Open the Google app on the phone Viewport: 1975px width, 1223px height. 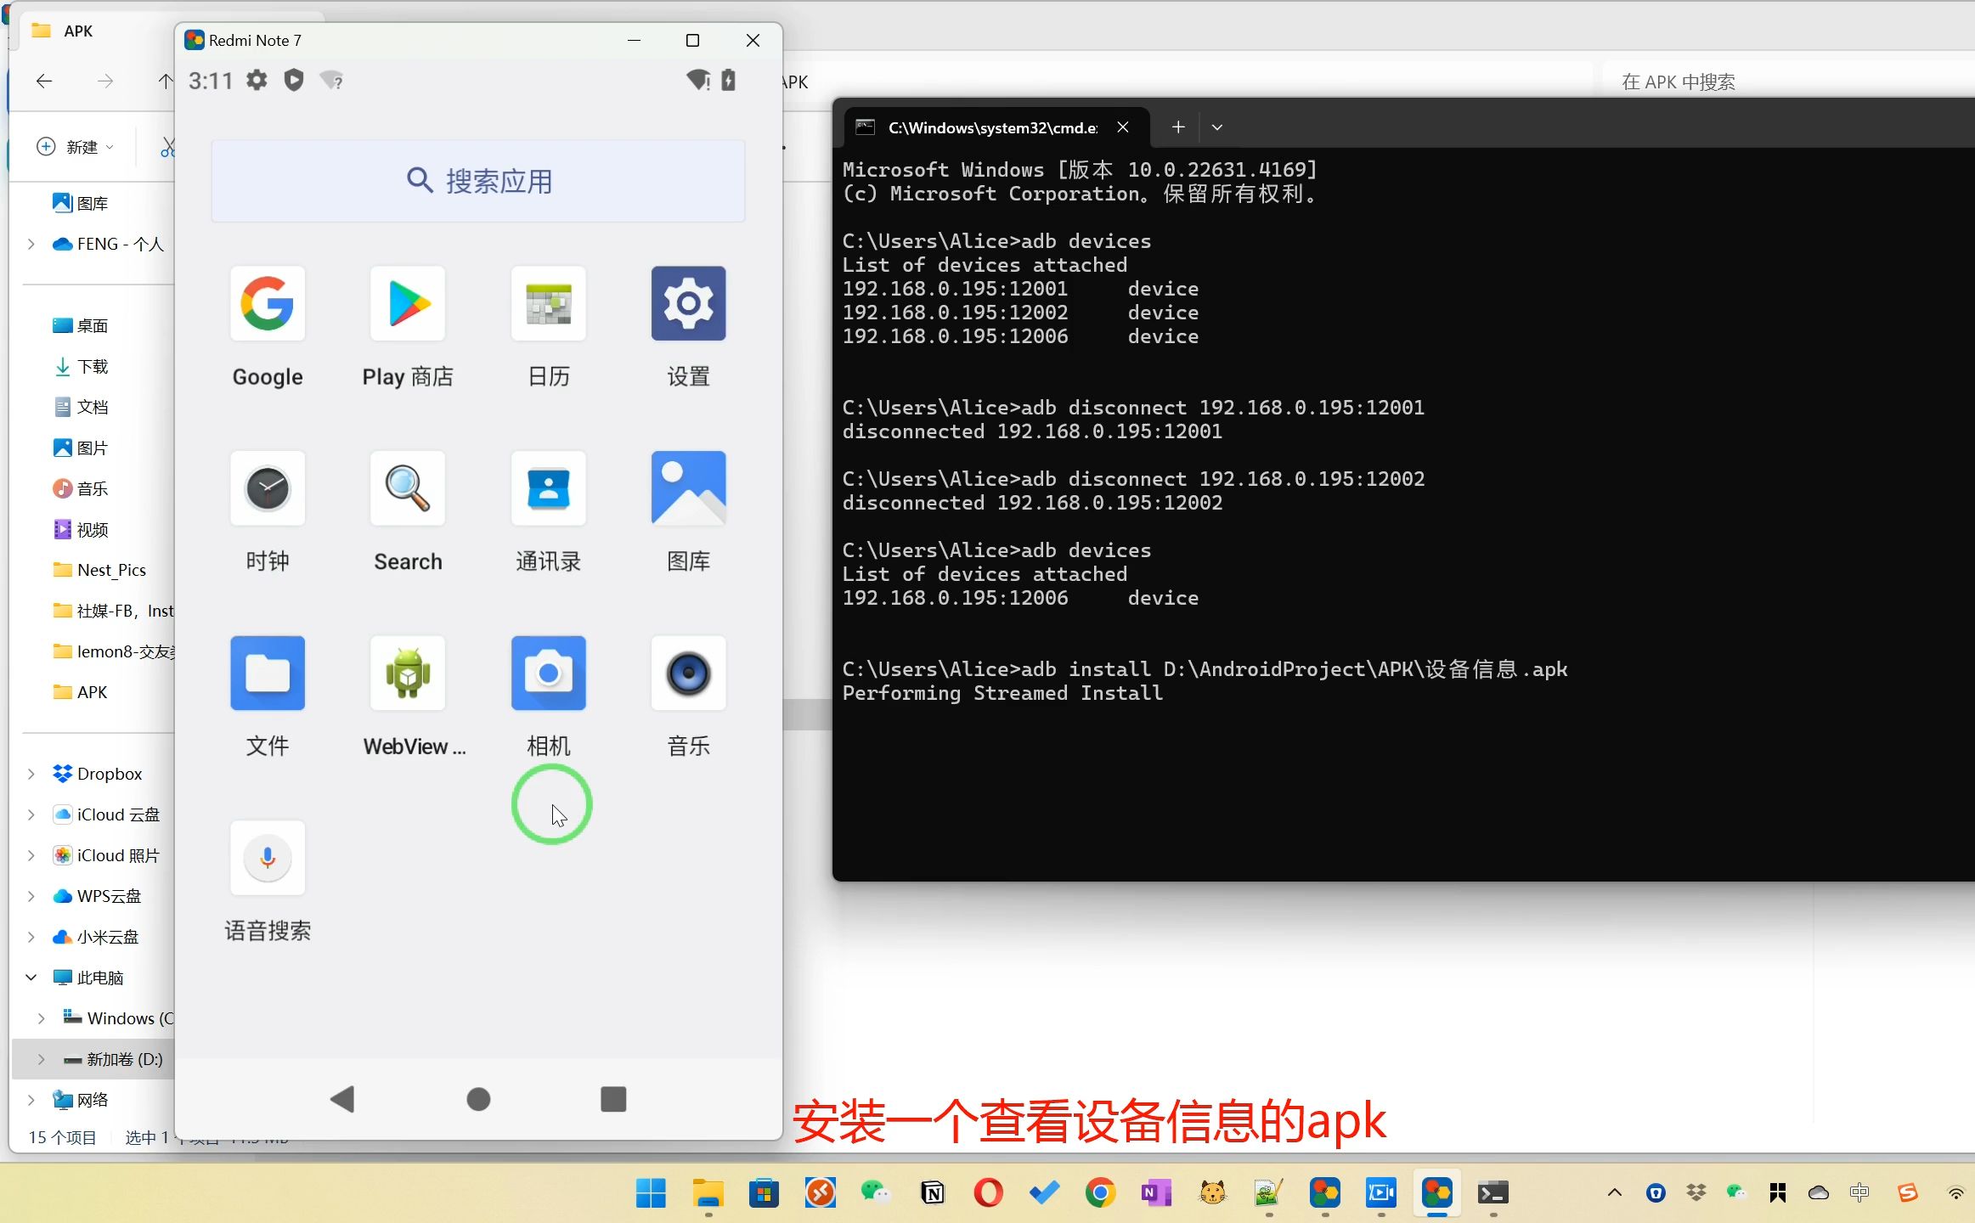[x=268, y=303]
